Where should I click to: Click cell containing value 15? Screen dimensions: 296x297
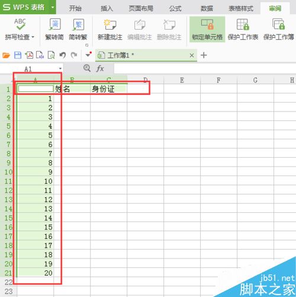pyautogui.click(x=36, y=227)
